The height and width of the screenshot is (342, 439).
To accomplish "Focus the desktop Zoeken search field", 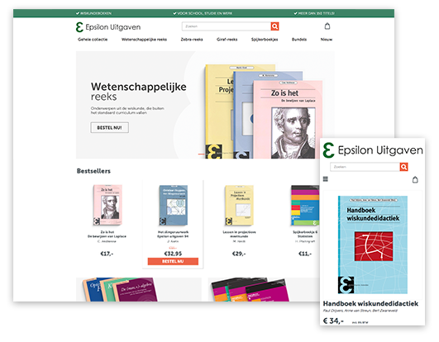I will pos(227,26).
